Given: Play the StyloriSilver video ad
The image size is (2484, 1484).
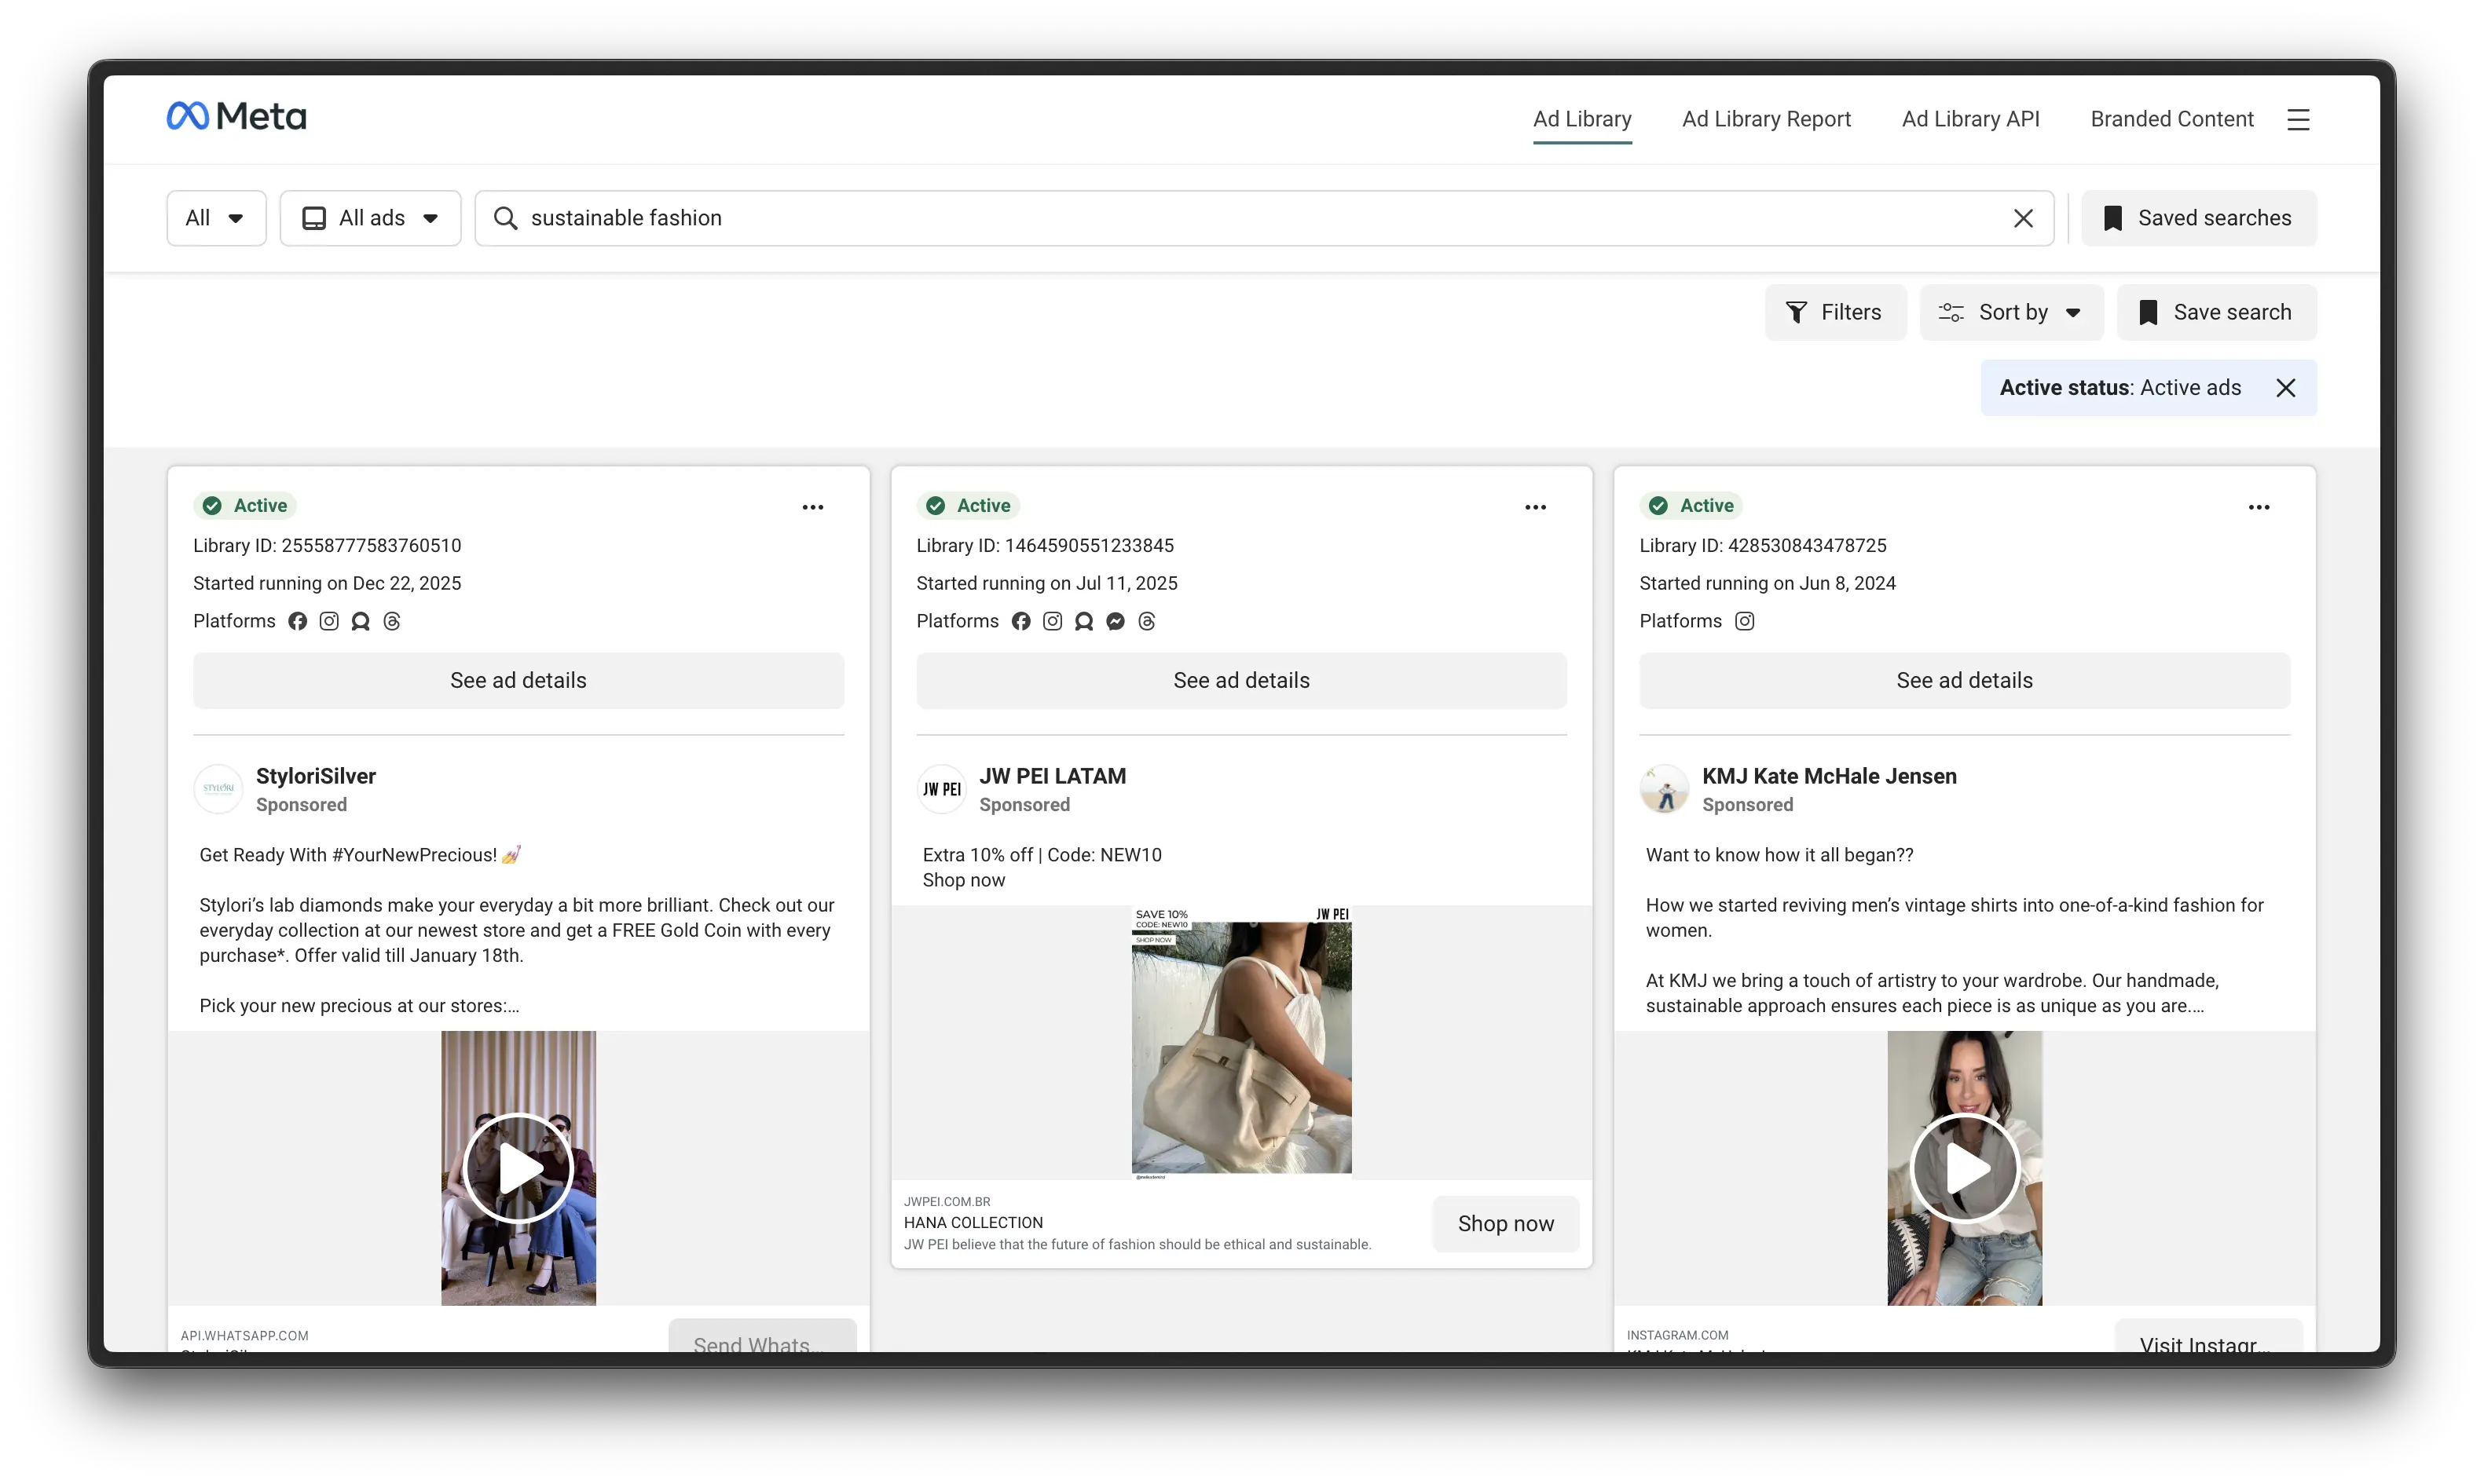Looking at the screenshot, I should [518, 1167].
